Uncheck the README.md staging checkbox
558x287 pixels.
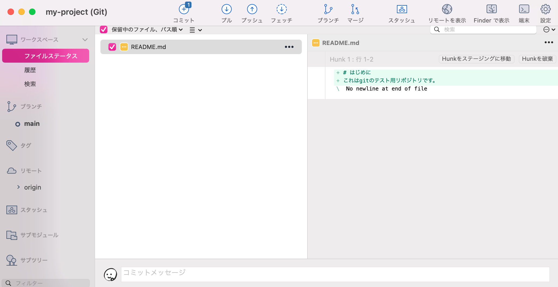pos(112,47)
